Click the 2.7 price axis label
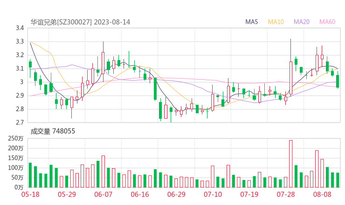The image size is (345, 205). 20,123
